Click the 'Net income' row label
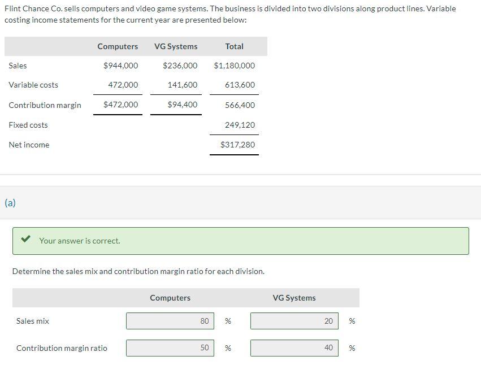The height and width of the screenshot is (365, 481). click(29, 145)
